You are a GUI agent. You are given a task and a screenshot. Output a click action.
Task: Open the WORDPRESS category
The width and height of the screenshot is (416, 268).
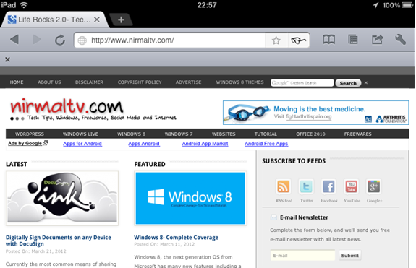[x=30, y=134]
